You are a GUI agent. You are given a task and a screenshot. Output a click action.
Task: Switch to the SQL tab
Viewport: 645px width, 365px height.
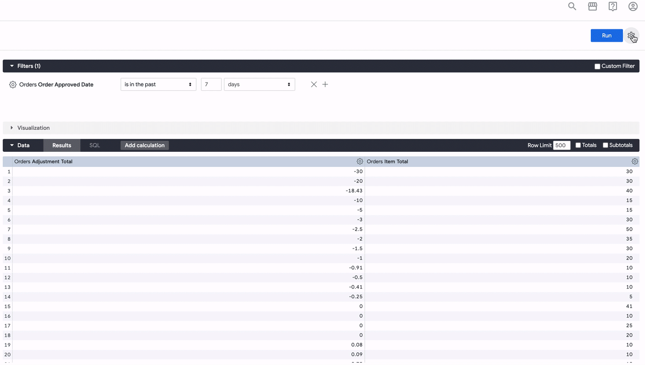pyautogui.click(x=95, y=145)
